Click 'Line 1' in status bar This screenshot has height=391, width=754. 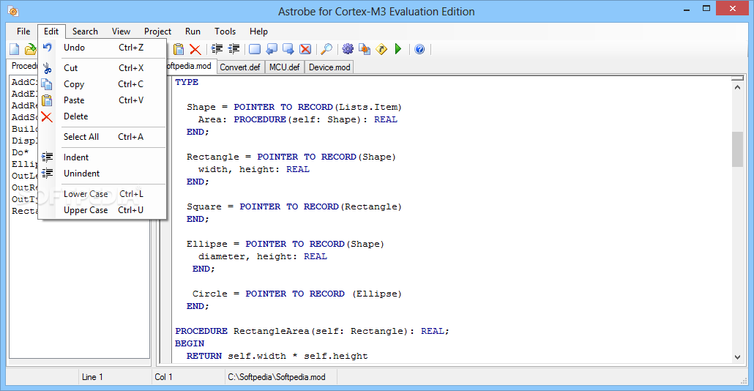click(x=92, y=377)
